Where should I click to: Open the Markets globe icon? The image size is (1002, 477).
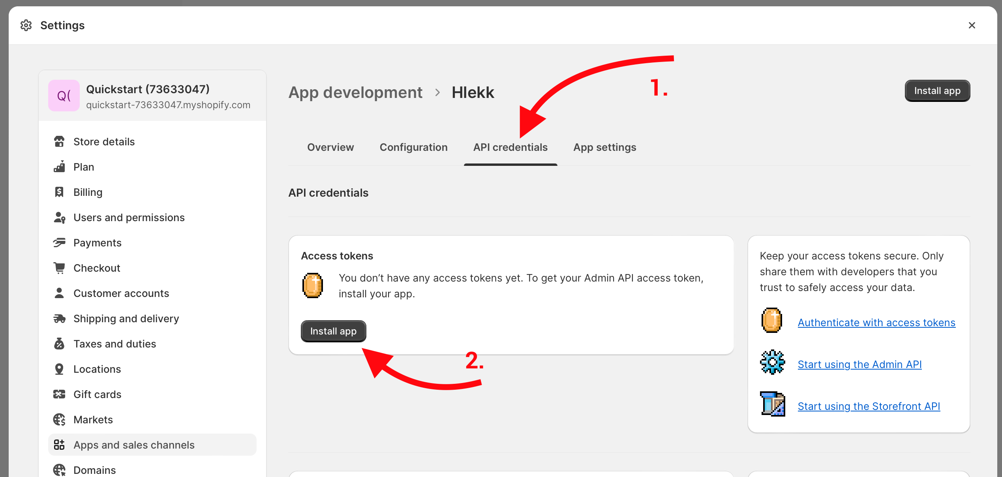click(x=59, y=420)
